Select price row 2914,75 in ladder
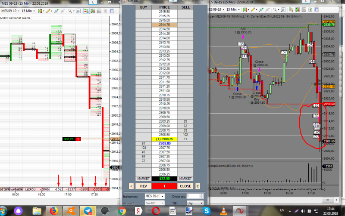Viewport: 345px width, 216px height. pyautogui.click(x=164, y=25)
